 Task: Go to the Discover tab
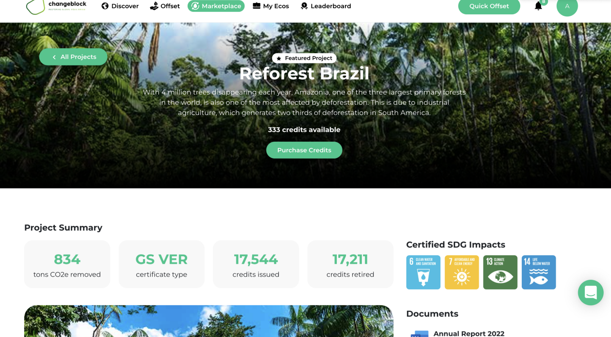coord(120,6)
